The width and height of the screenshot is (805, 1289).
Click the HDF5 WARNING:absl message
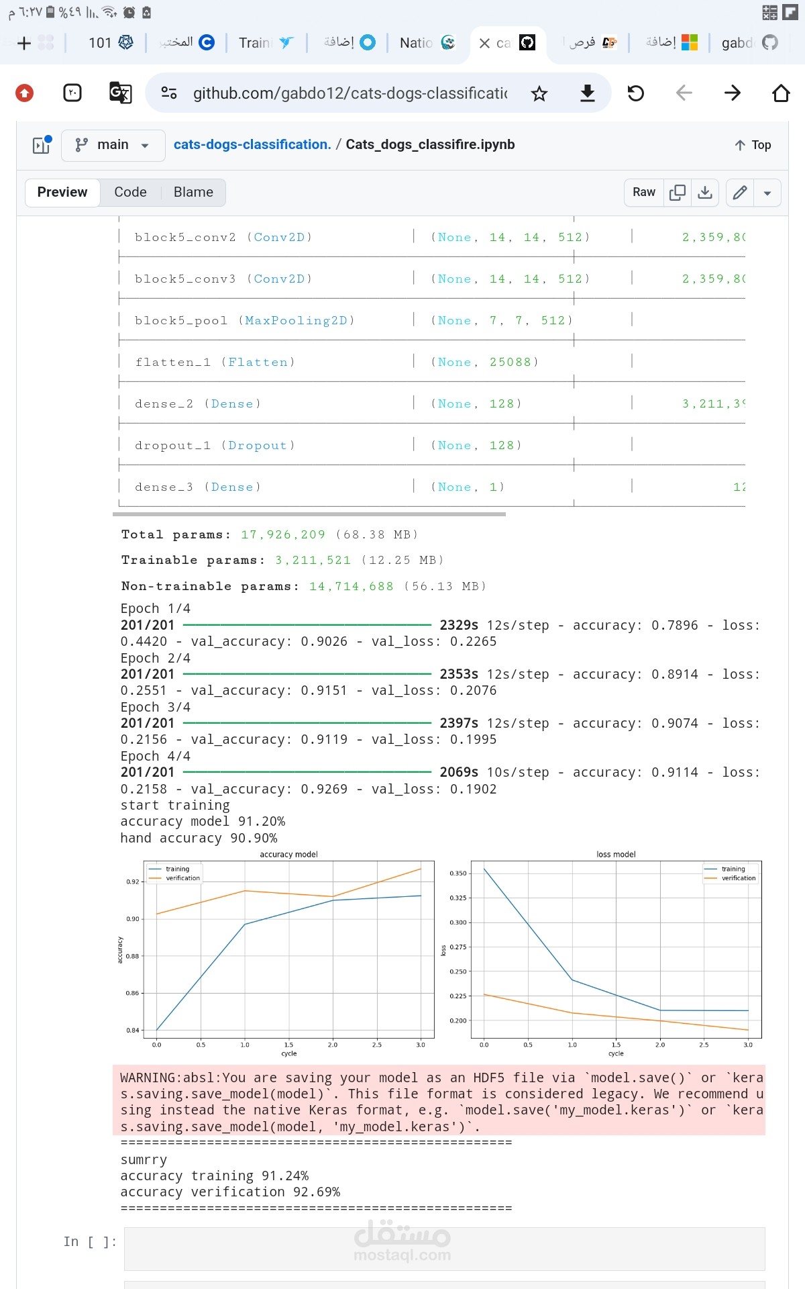pos(439,1102)
